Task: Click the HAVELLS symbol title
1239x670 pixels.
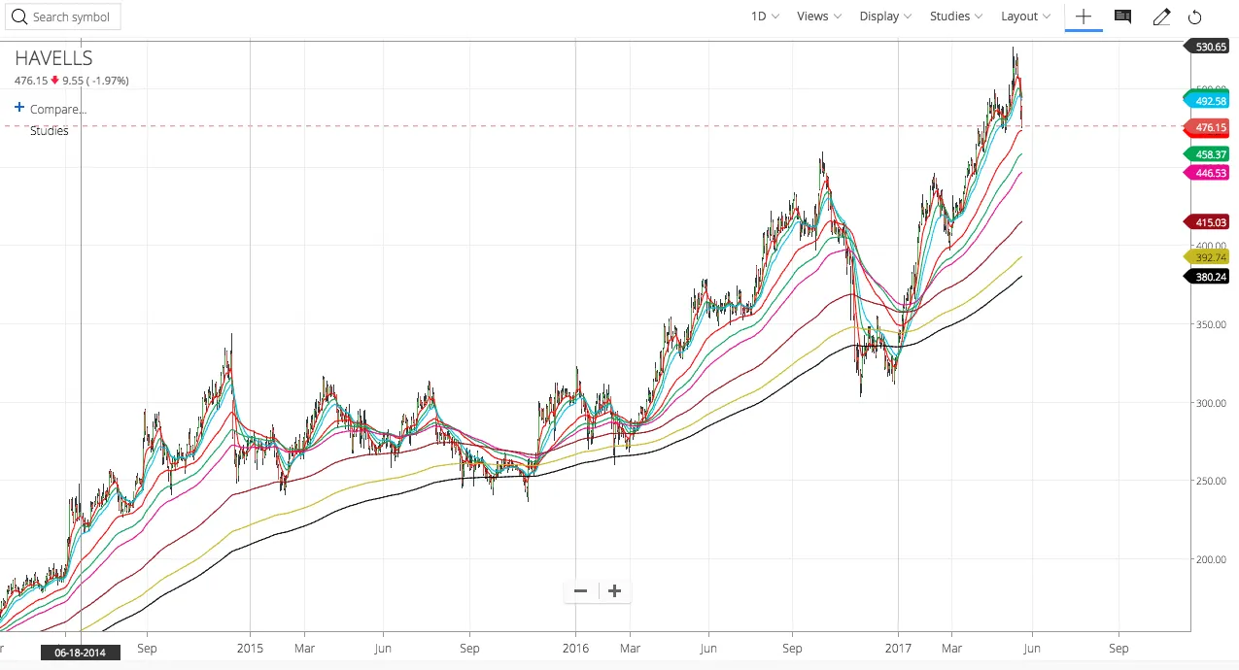Action: coord(53,58)
